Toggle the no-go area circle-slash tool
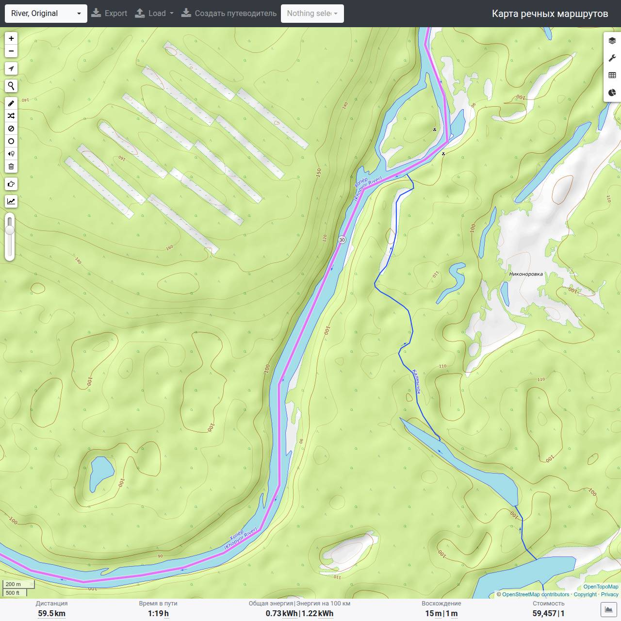The width and height of the screenshot is (621, 621). pos(11,129)
